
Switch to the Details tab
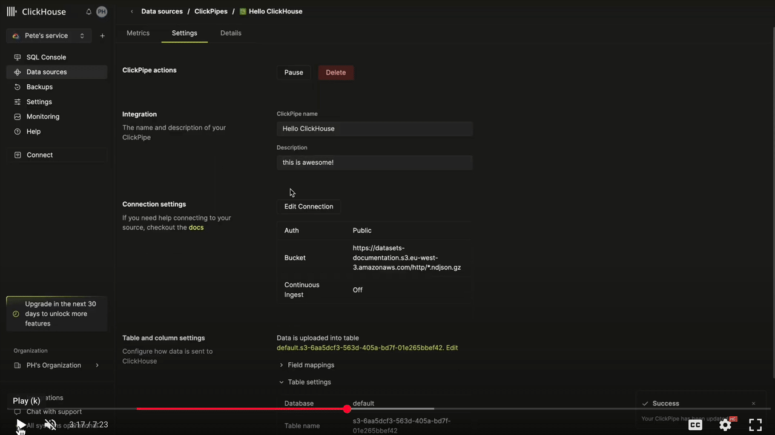(x=231, y=33)
